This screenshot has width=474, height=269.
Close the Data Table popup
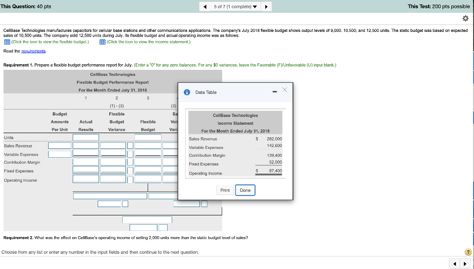285,90
